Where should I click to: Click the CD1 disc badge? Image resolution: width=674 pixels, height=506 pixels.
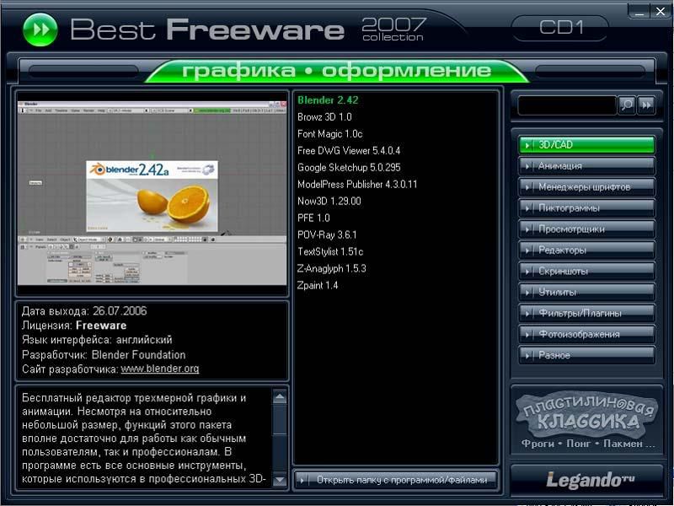click(559, 28)
